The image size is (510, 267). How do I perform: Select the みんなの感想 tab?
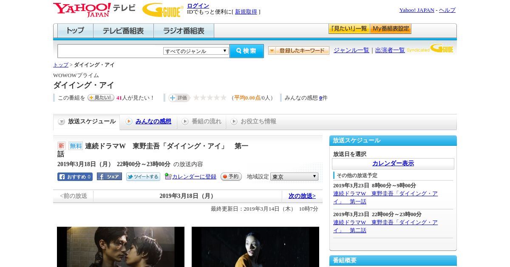[x=148, y=122]
